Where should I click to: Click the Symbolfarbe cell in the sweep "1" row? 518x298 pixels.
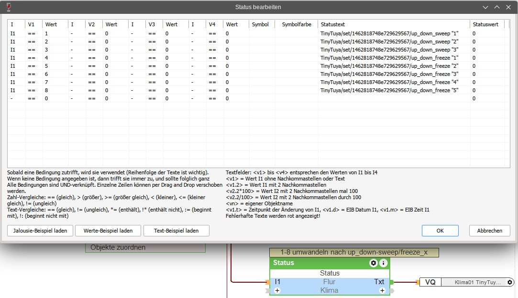click(297, 33)
